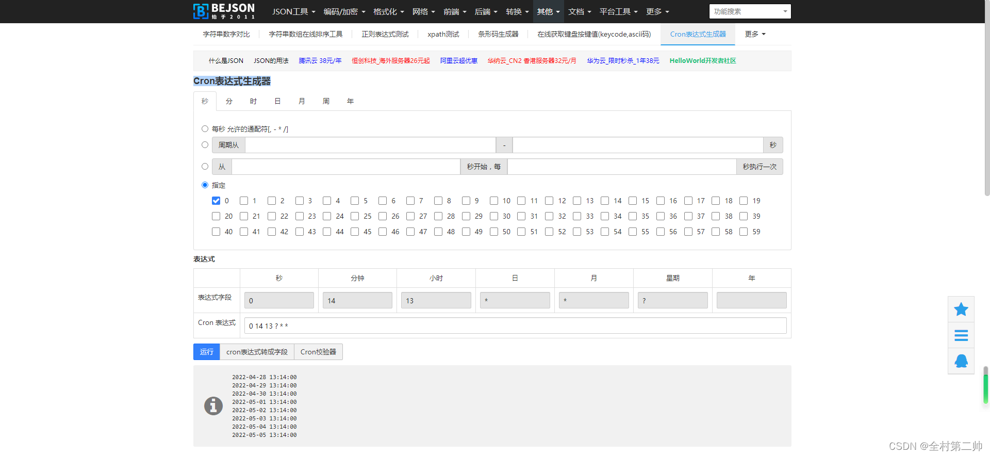Expand the 格式化 dropdown menu
This screenshot has width=990, height=456.
tap(389, 11)
